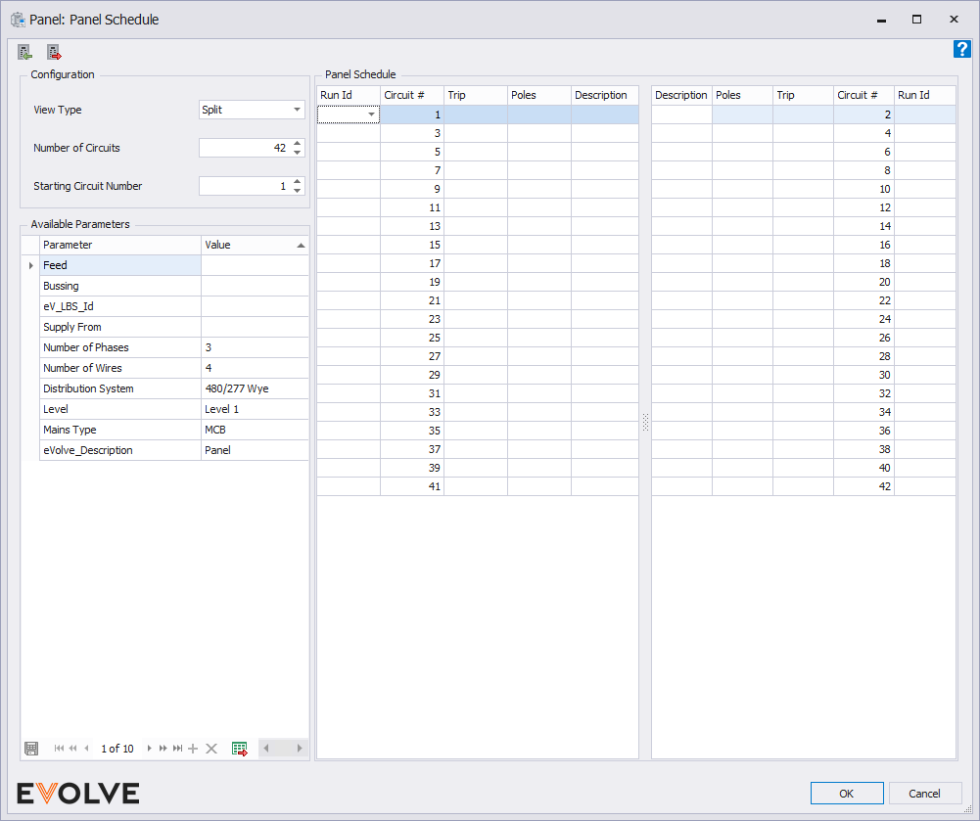980x821 pixels.
Task: Click the OK button
Action: point(846,794)
